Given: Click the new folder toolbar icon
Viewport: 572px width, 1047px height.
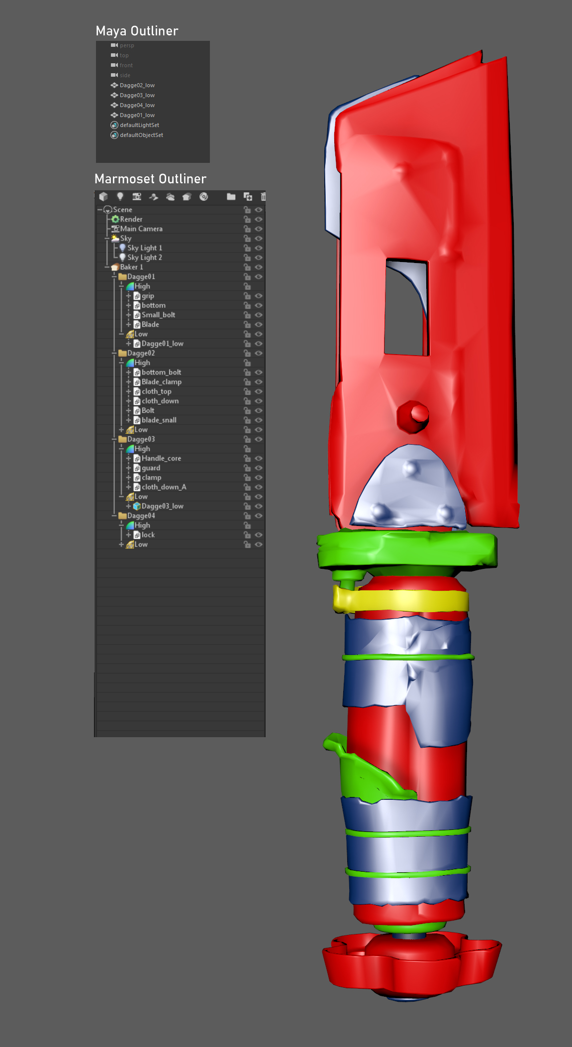Looking at the screenshot, I should tap(231, 197).
